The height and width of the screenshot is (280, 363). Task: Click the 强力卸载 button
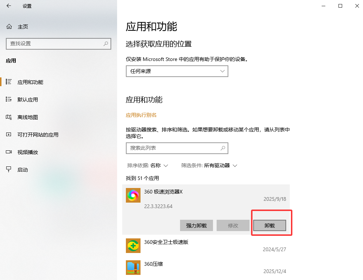tap(196, 225)
